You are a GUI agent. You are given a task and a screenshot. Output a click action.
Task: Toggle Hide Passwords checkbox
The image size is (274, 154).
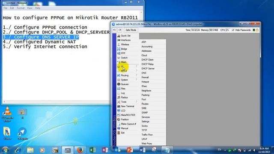(233, 30)
